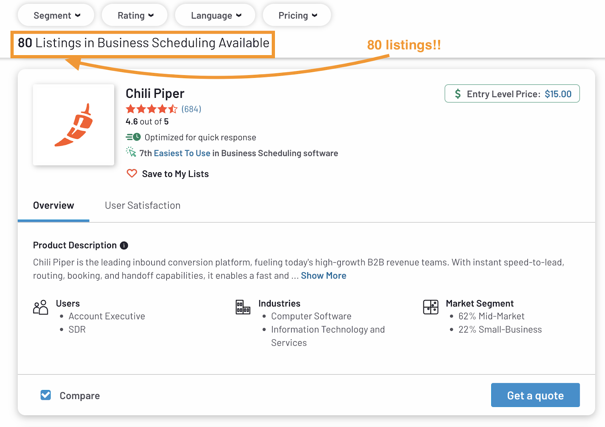Click 'Optimized for quick response' text

coord(200,138)
